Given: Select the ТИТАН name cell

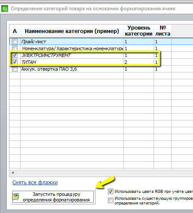Looking at the screenshot, I should (72, 62).
